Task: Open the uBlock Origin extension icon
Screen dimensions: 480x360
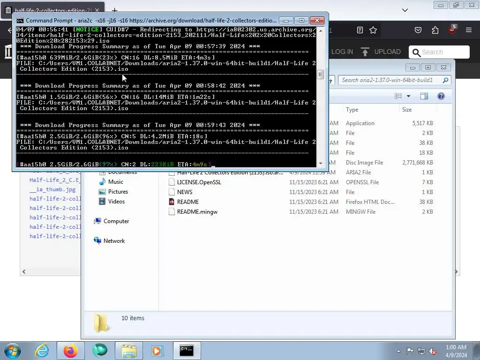Action: click(x=452, y=30)
